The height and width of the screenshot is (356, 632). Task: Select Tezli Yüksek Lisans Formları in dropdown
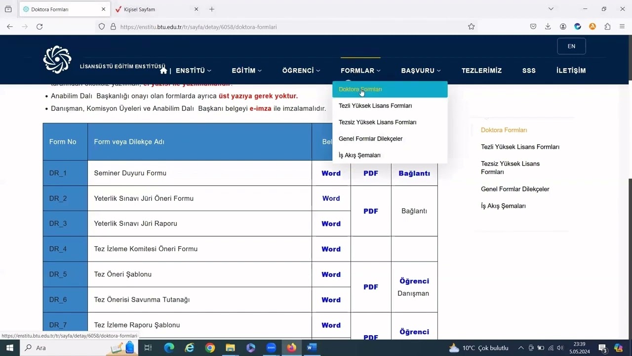coord(390,106)
